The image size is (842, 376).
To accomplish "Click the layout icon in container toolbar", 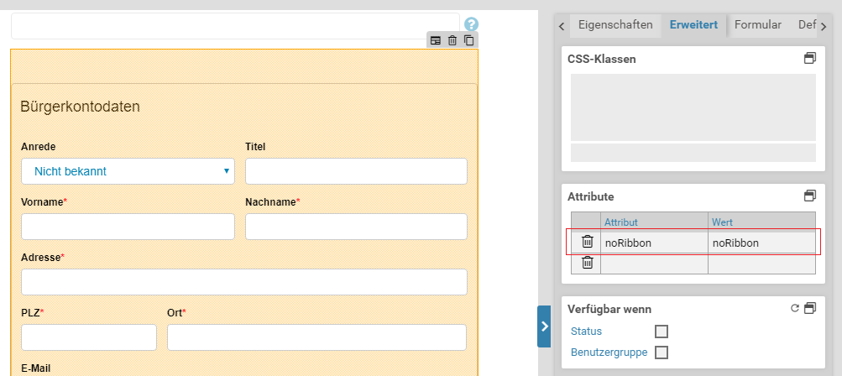I will 436,40.
